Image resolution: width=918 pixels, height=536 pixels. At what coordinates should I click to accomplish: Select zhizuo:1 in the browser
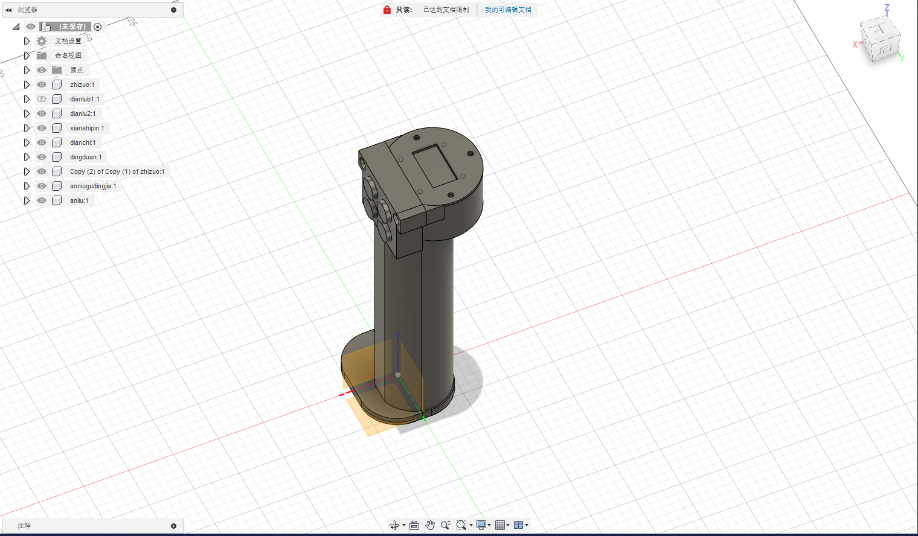pyautogui.click(x=82, y=85)
